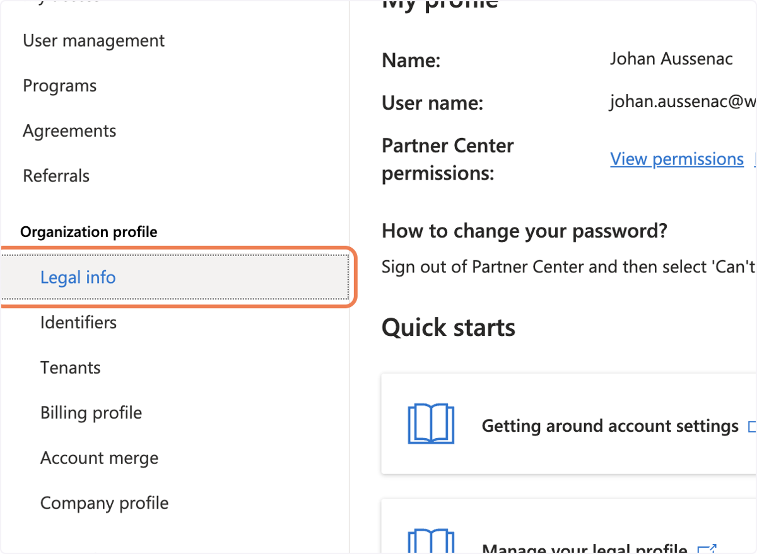Click the external link icon after Manage your legal profile
Image resolution: width=757 pixels, height=554 pixels.
[708, 549]
